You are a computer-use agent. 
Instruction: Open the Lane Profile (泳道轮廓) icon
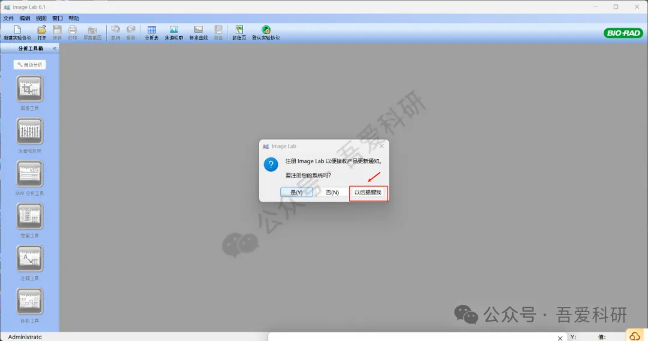click(x=174, y=30)
